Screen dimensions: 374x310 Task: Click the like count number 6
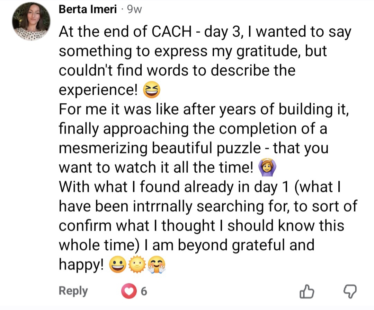pos(144,292)
